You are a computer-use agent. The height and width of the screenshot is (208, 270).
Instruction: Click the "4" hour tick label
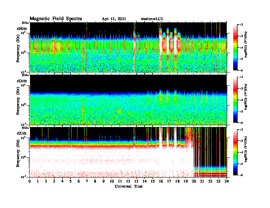pos(62,181)
